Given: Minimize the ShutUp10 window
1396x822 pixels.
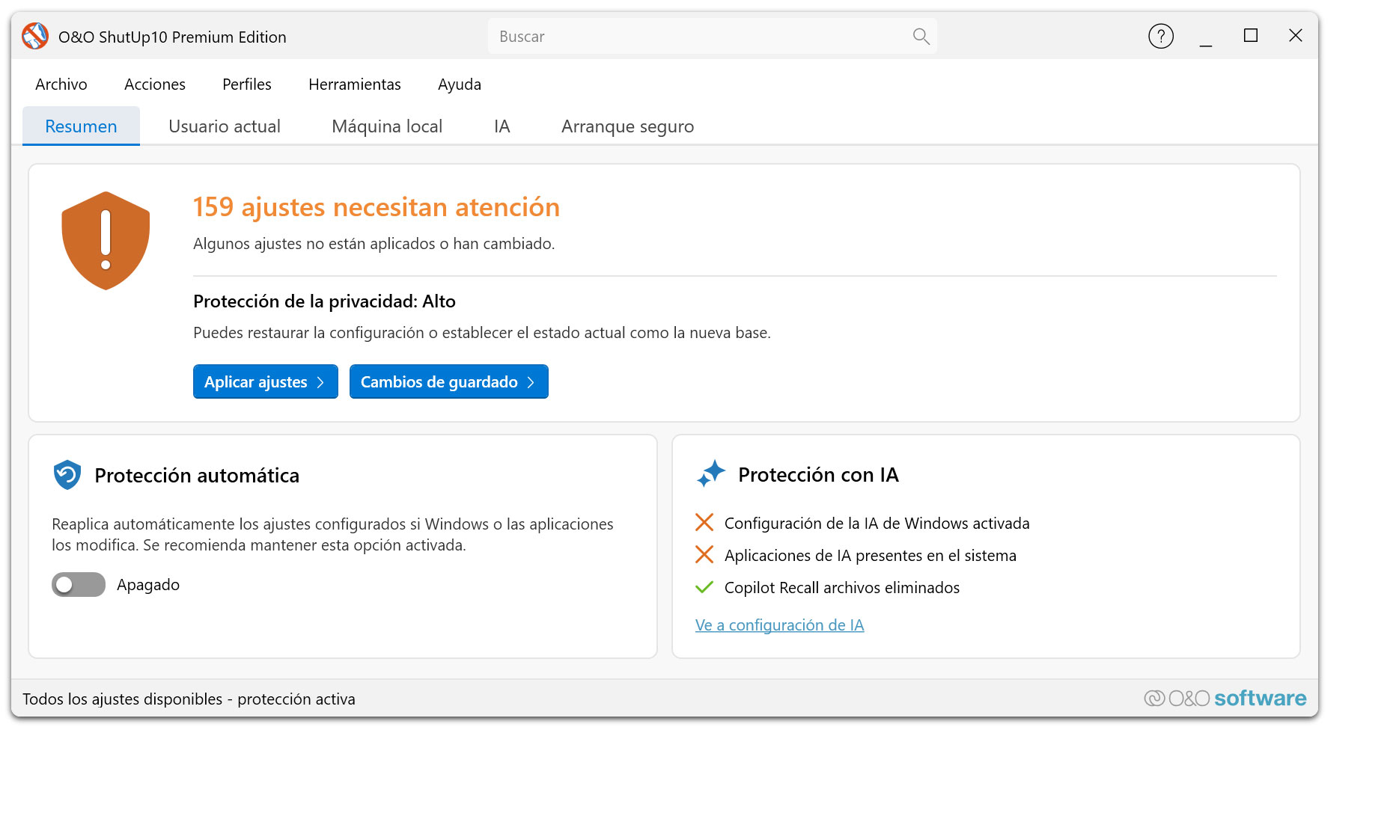Looking at the screenshot, I should [1206, 36].
